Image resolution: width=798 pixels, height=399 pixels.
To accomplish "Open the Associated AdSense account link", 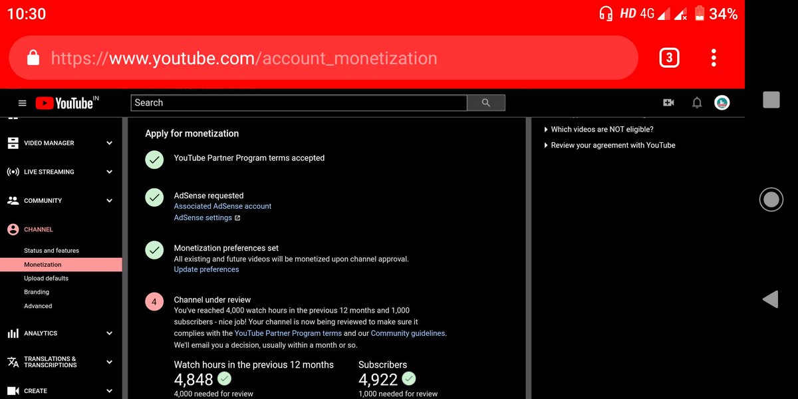I will [223, 206].
